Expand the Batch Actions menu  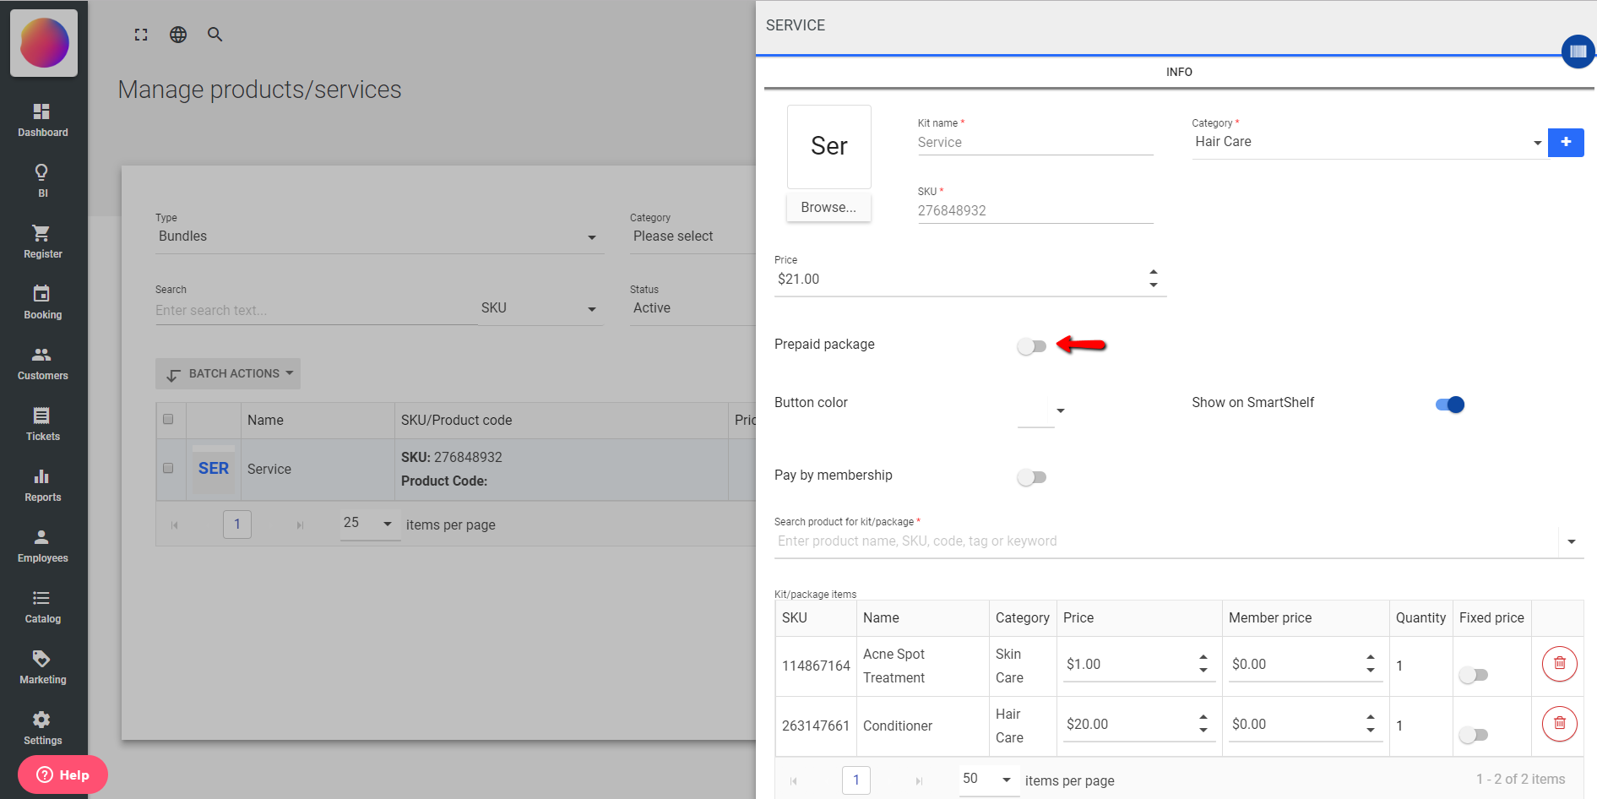click(x=228, y=373)
